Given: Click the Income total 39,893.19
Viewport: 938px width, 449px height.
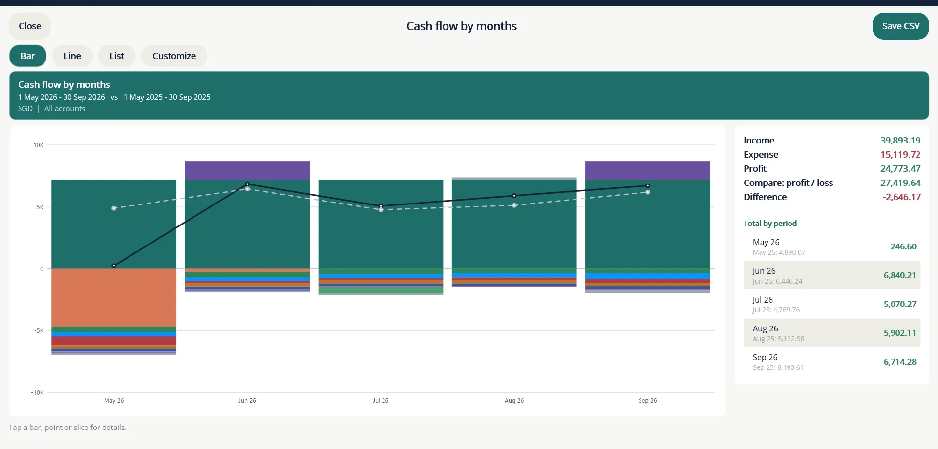Looking at the screenshot, I should pyautogui.click(x=900, y=141).
